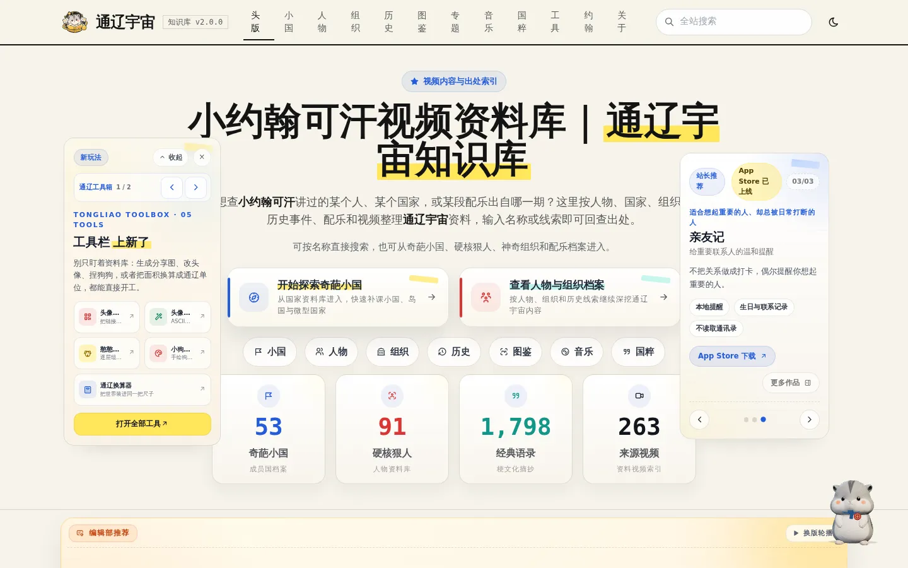Open the 查看人物与组织档案 card
908x568 pixels.
tap(570, 297)
